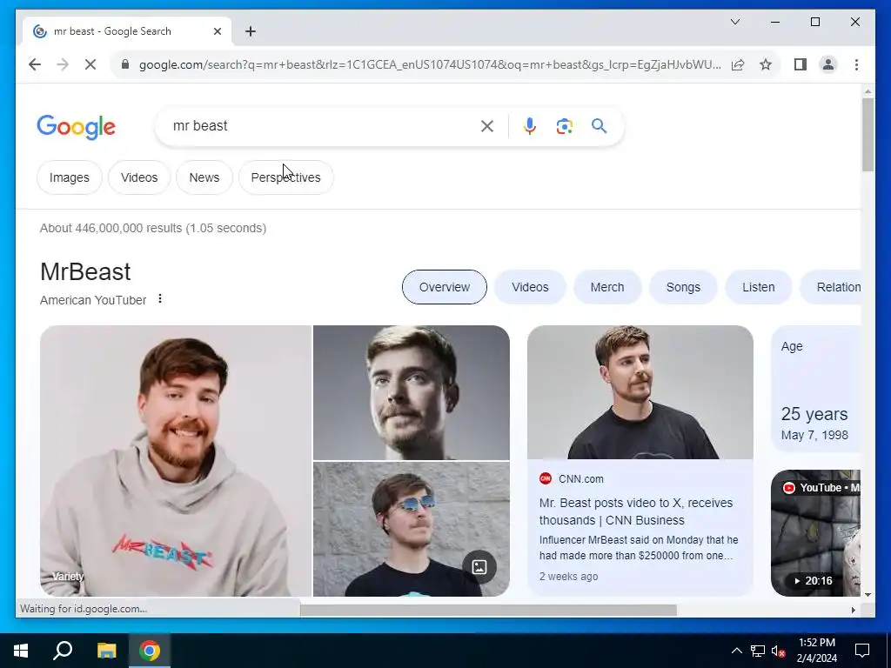Bookmark this page with the star
Screen dimensions: 891x668
point(766,64)
